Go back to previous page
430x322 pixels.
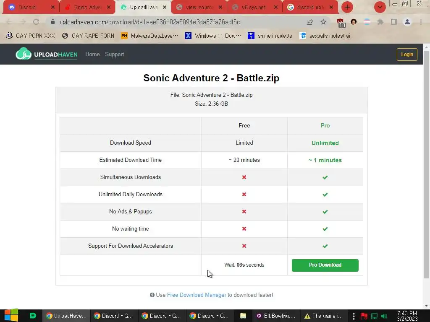9,22
